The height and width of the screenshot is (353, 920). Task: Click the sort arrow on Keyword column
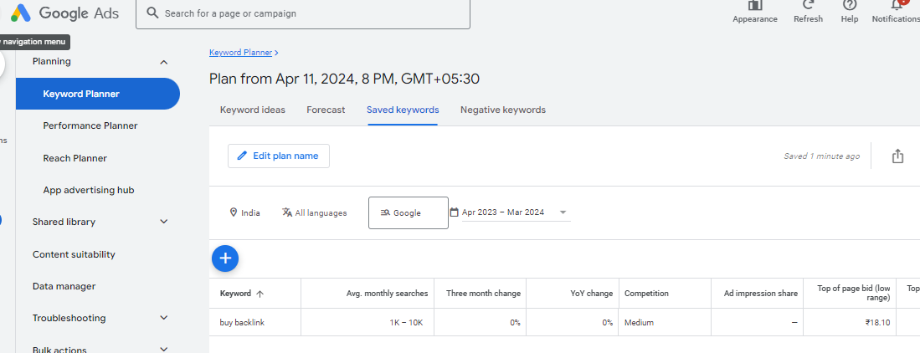[x=260, y=294]
